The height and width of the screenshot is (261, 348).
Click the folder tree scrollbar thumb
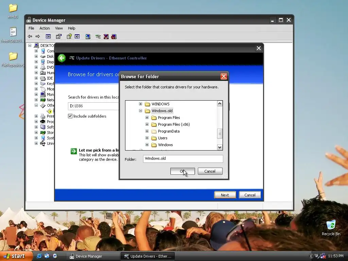220,134
